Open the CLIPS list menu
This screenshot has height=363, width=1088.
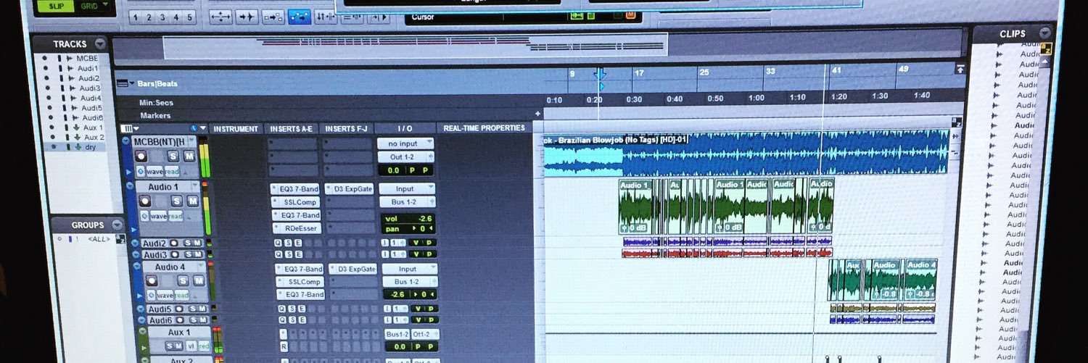point(1044,33)
